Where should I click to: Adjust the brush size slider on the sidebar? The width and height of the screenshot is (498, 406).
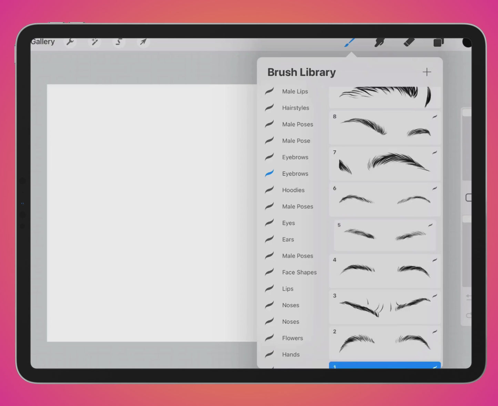pyautogui.click(x=467, y=145)
